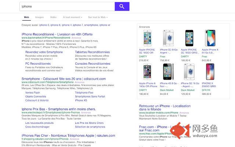Open iPhone SE 64Go Argent title link

[x=169, y=51]
